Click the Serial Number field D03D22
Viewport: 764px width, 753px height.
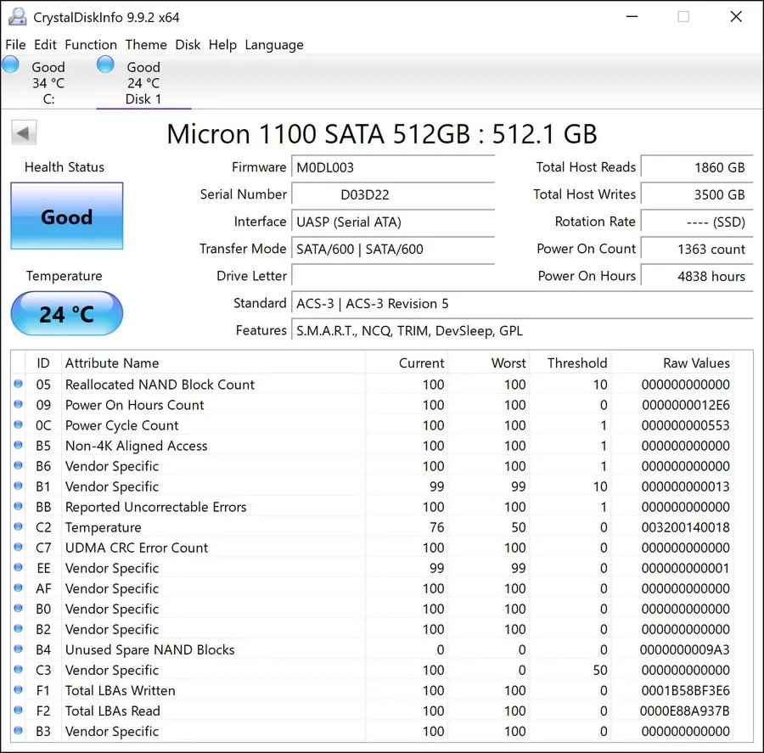393,195
